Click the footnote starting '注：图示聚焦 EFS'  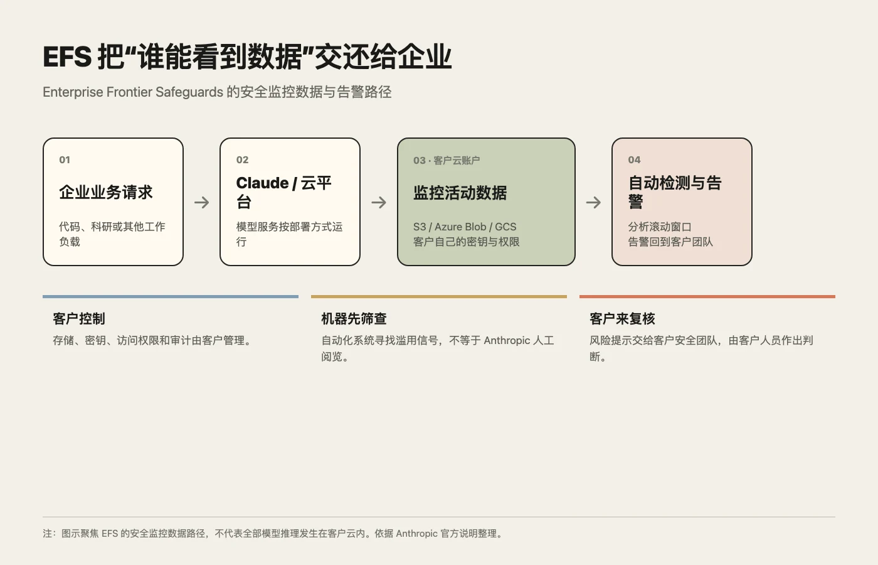tap(274, 534)
